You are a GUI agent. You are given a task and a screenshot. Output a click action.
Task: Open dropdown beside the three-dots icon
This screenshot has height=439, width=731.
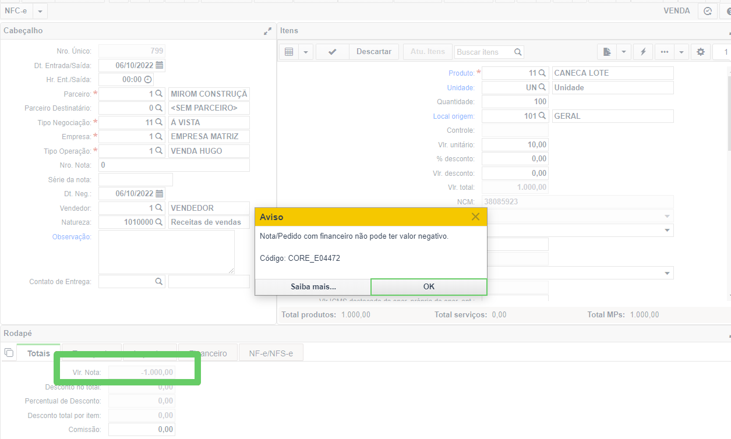(x=681, y=52)
